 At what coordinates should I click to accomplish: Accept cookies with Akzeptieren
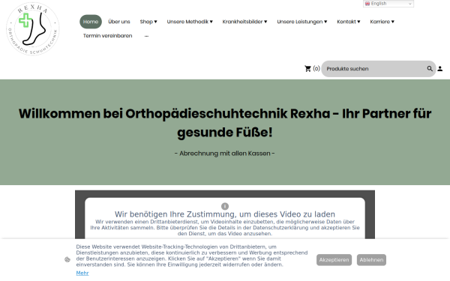click(334, 260)
